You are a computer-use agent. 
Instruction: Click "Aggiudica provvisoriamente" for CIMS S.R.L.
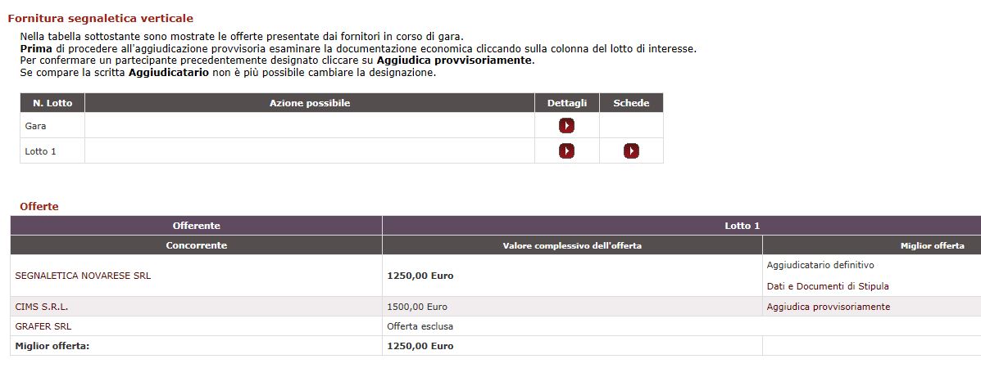pyautogui.click(x=828, y=307)
